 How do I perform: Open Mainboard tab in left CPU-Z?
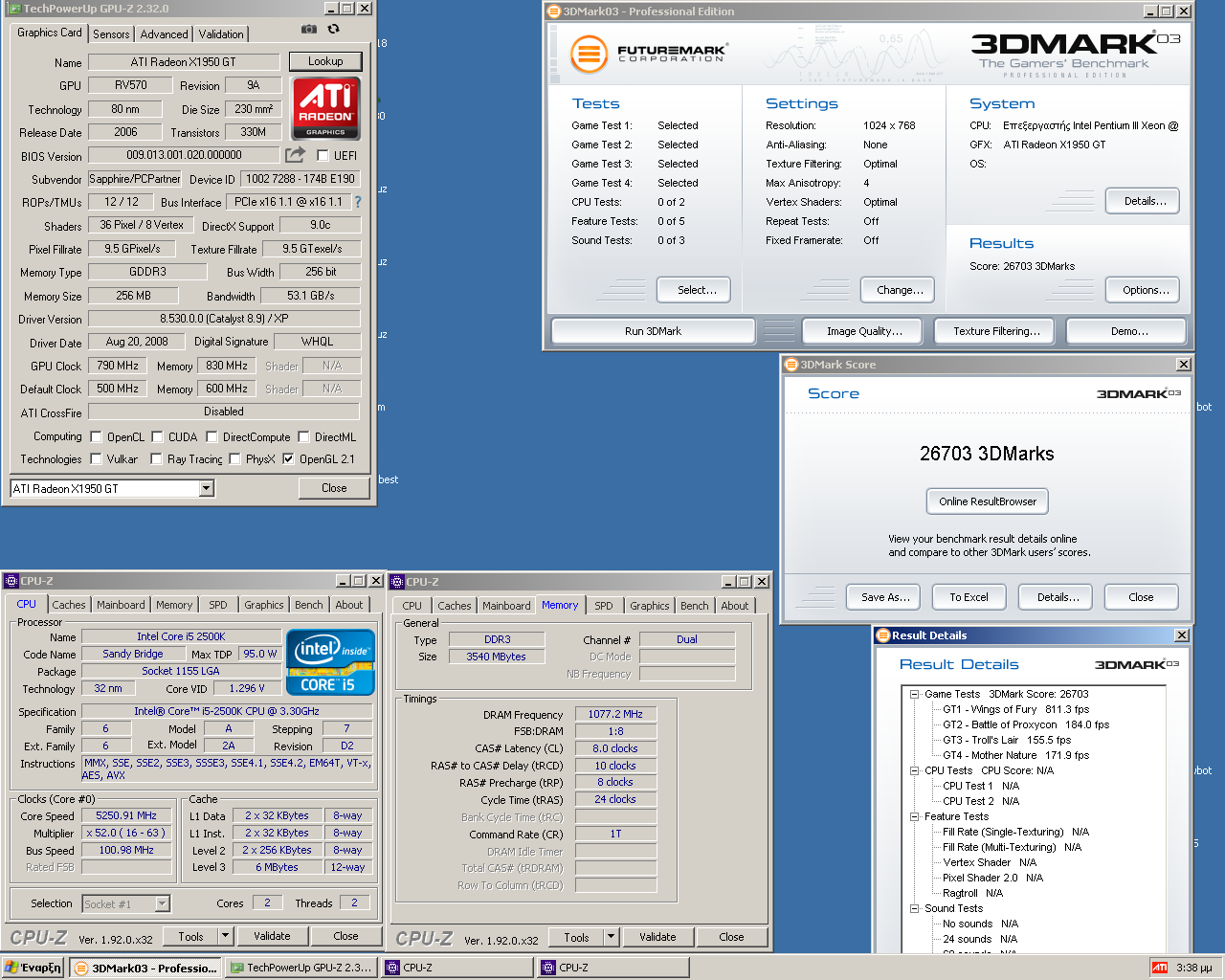(x=121, y=605)
